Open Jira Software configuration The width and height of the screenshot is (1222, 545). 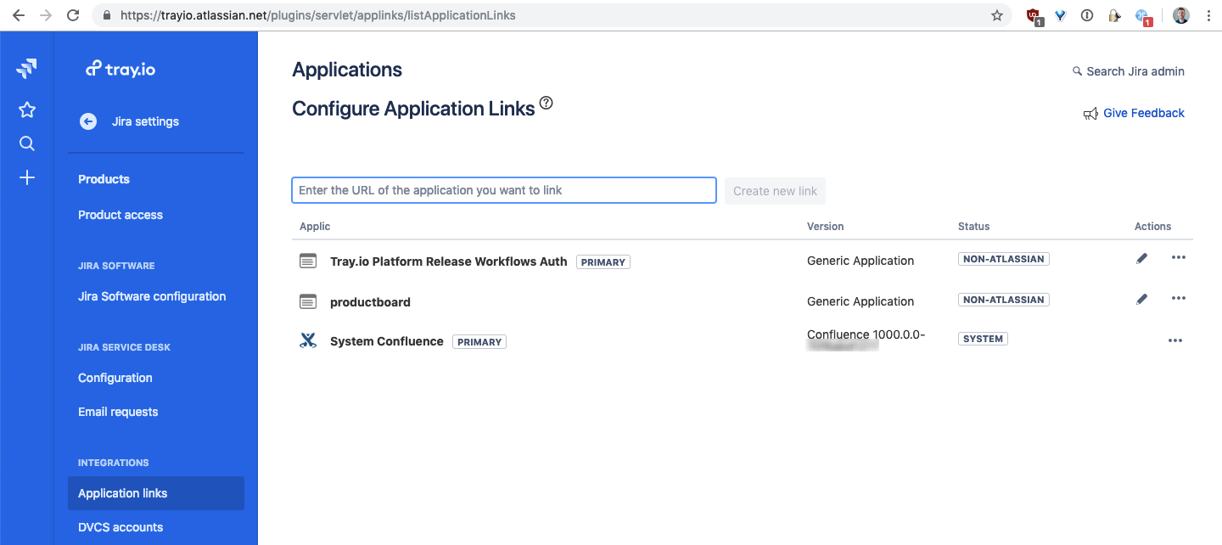point(152,296)
